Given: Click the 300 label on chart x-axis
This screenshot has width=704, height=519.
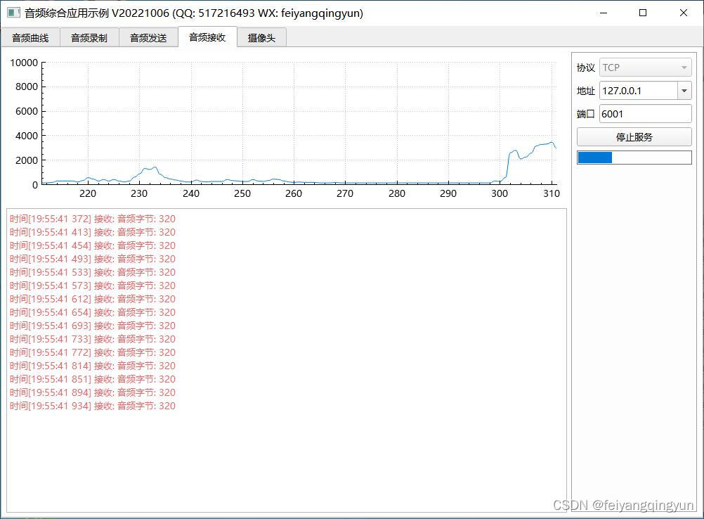Looking at the screenshot, I should [500, 193].
